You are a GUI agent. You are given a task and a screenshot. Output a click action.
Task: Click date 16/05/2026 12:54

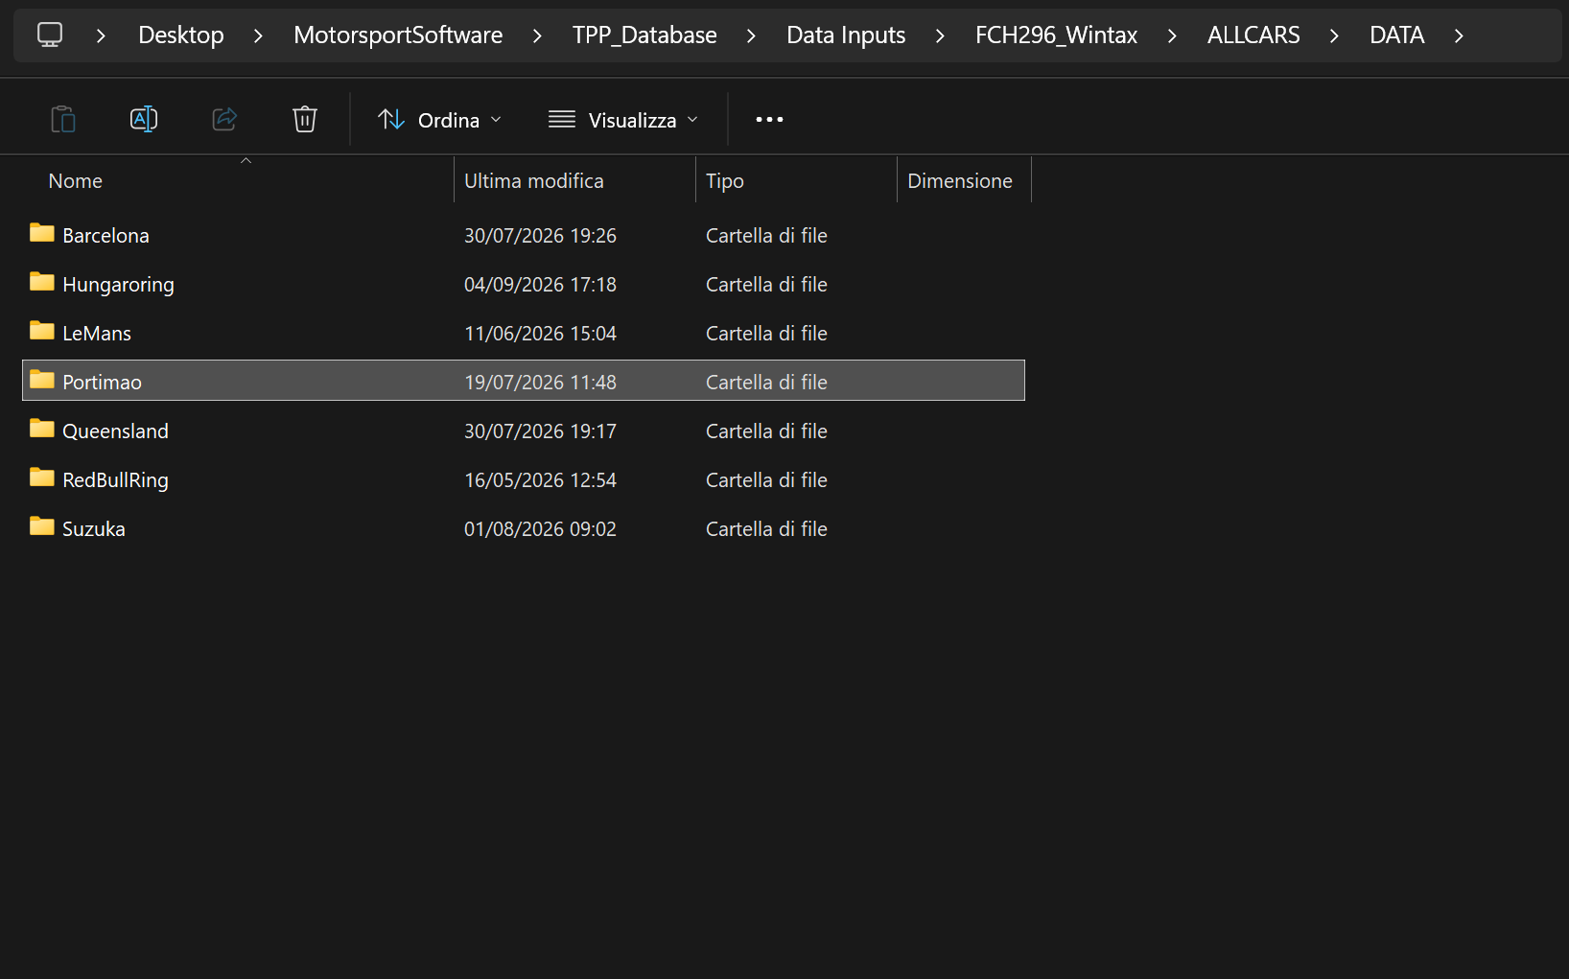pyautogui.click(x=540, y=479)
